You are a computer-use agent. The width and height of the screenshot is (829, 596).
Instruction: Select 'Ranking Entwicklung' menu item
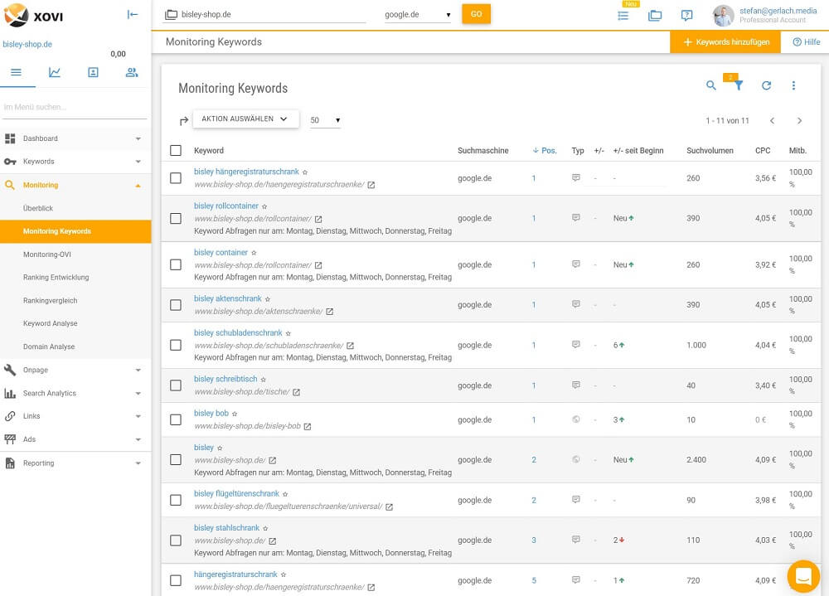[56, 278]
